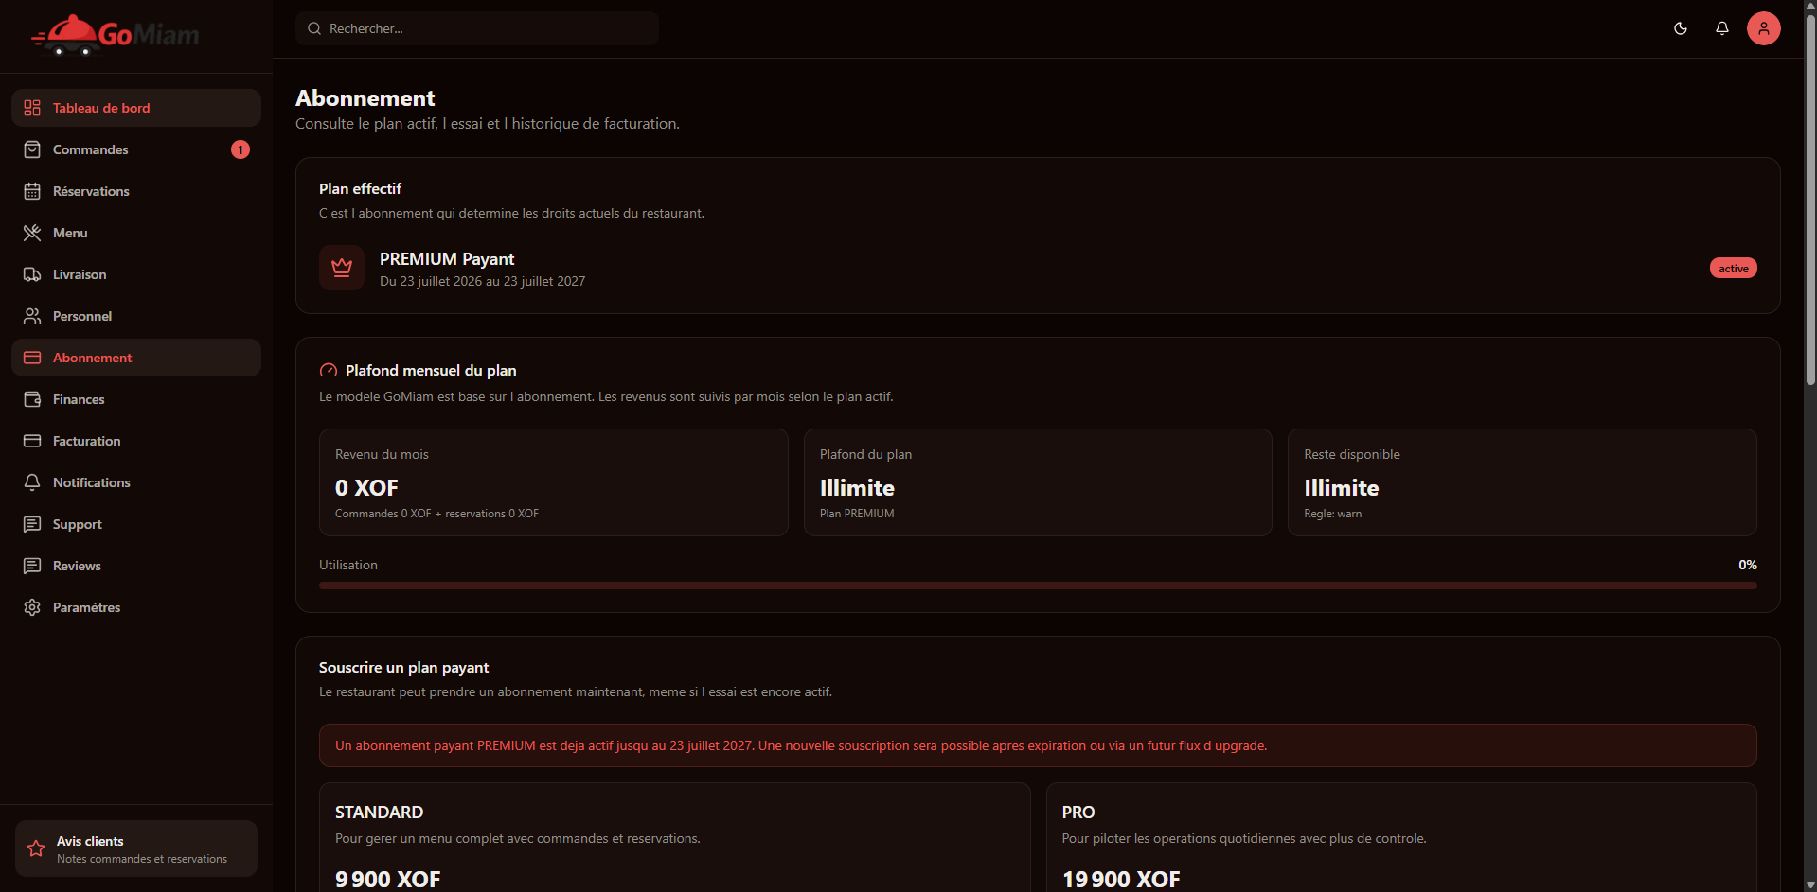Open the Abonnement sidebar item
The height and width of the screenshot is (892, 1817).
[x=136, y=358]
